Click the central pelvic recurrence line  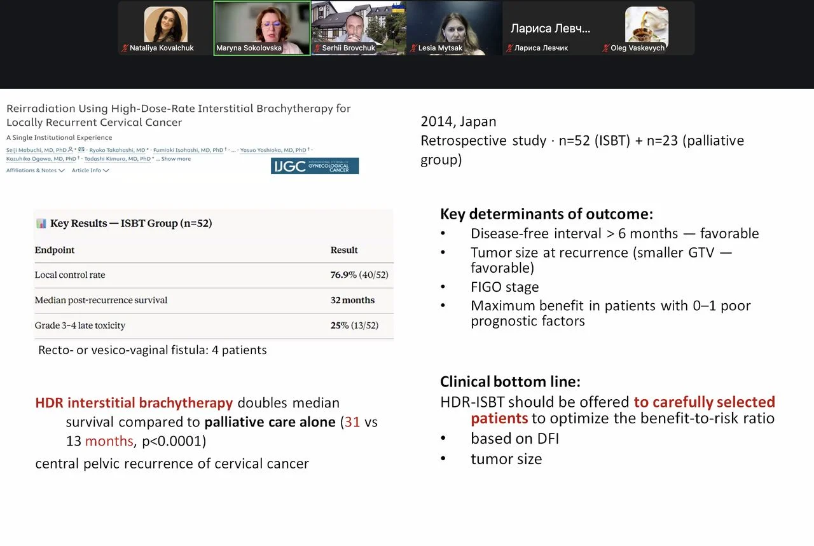coord(172,463)
